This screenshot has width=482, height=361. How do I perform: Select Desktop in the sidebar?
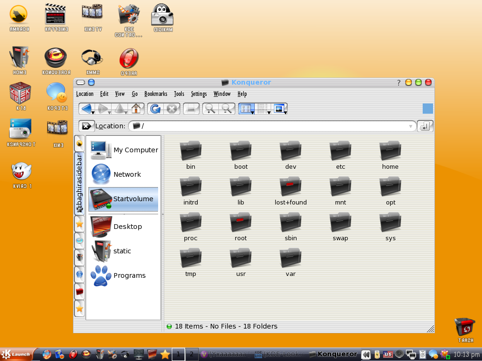[x=124, y=227]
